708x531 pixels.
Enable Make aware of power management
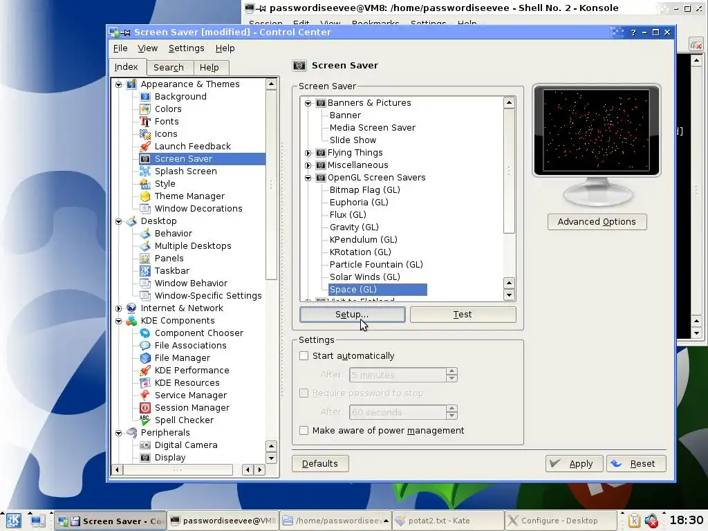pos(304,430)
